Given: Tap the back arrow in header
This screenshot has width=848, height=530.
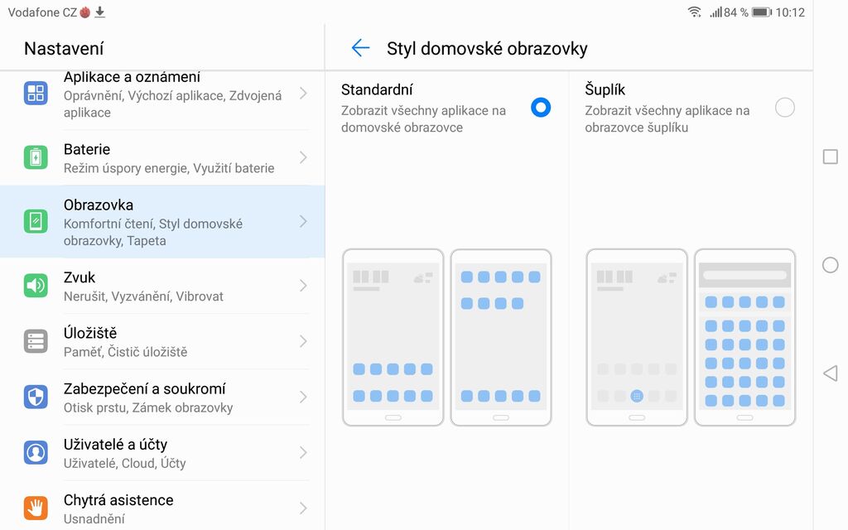Looking at the screenshot, I should point(360,48).
